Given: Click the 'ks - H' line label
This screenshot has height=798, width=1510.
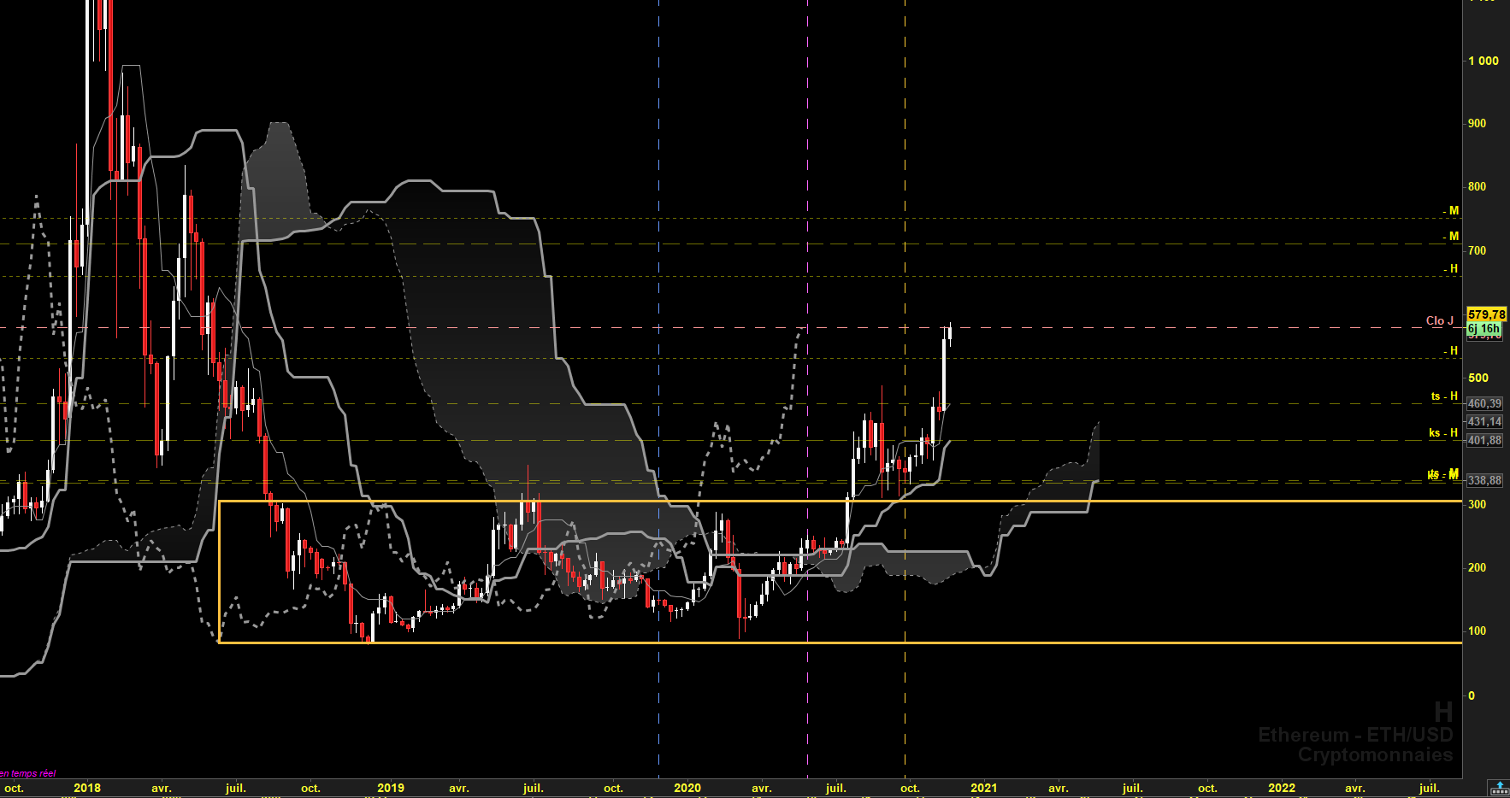Looking at the screenshot, I should (1443, 432).
